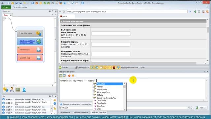The width and height of the screenshot is (211, 119).
Task: Click the browser address URL field
Action: point(127,12)
